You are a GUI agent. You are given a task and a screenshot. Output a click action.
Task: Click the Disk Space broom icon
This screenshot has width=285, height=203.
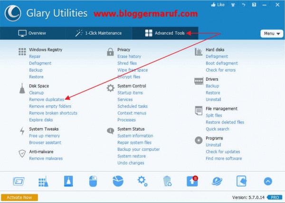point(22,88)
